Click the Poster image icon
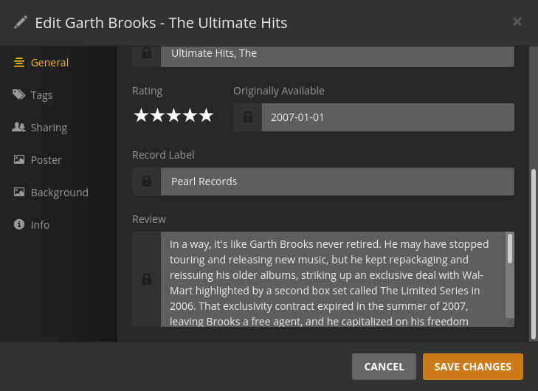This screenshot has width=538, height=391. pyautogui.click(x=19, y=160)
